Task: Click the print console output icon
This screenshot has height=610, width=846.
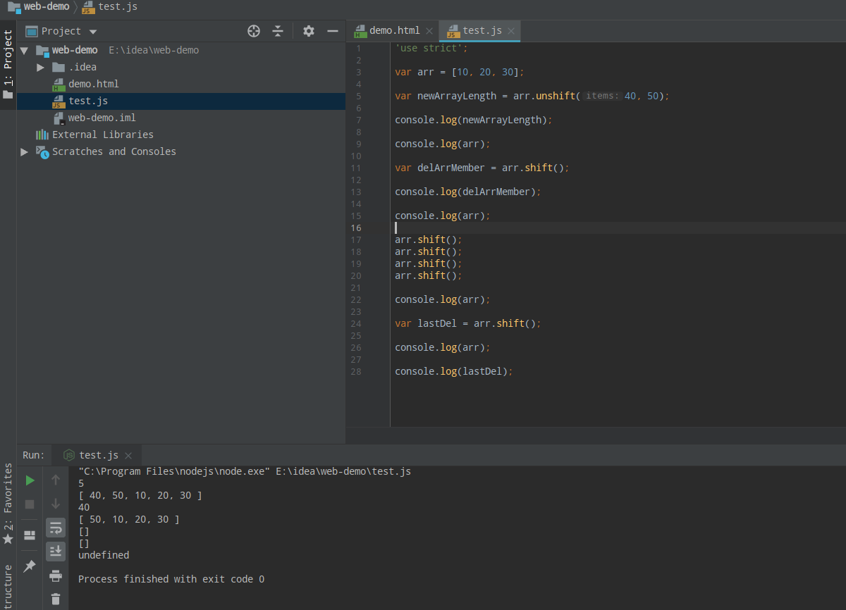Action: pos(56,575)
